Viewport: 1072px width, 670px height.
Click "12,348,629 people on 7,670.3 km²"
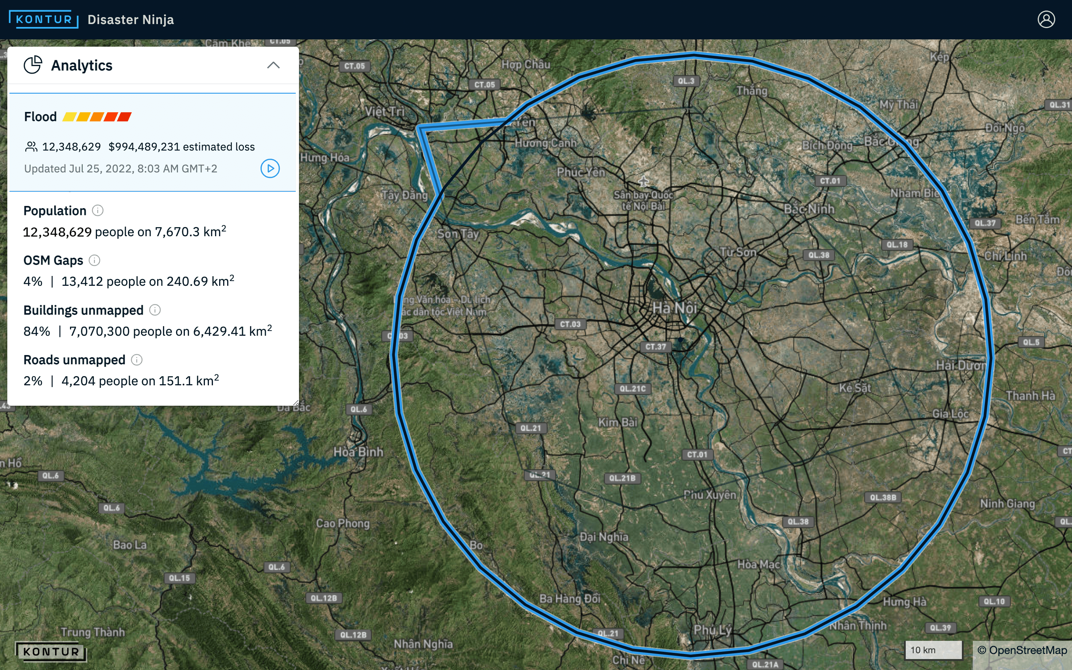pos(125,231)
